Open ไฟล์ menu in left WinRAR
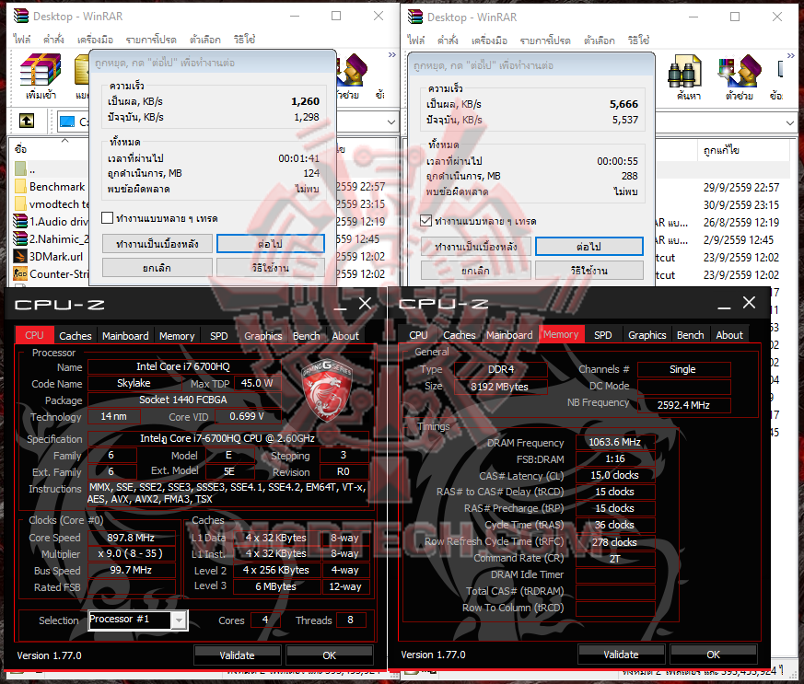The image size is (804, 684). (x=22, y=40)
